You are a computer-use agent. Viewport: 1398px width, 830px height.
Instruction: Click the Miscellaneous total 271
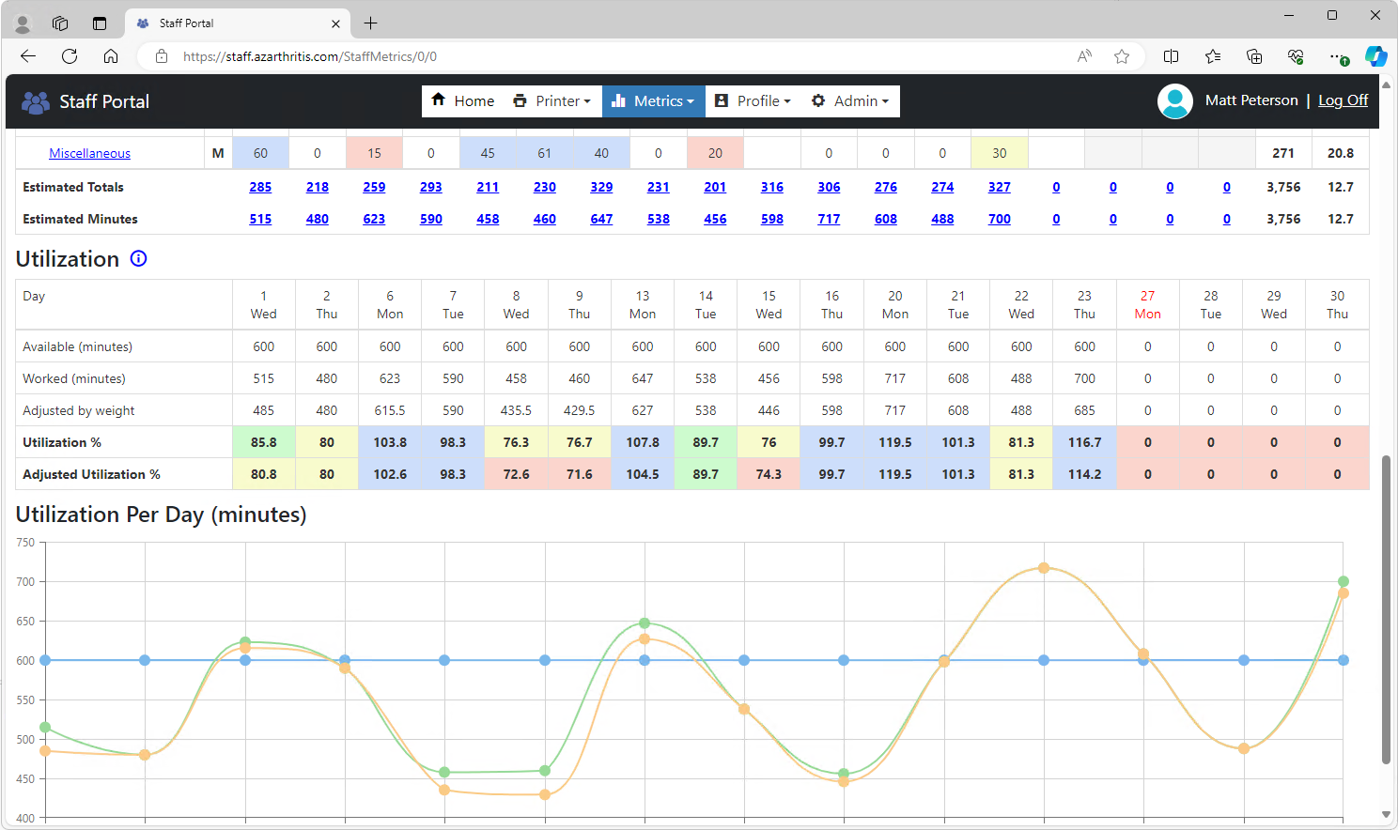1283,153
